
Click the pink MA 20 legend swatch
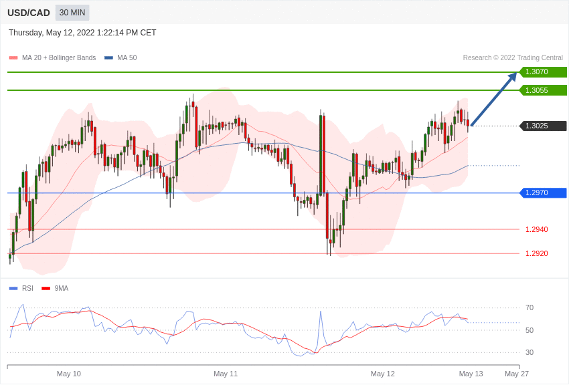[x=13, y=58]
